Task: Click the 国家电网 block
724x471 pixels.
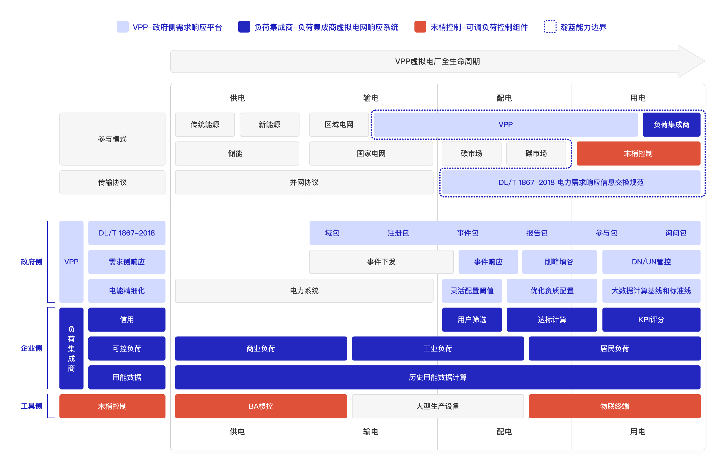Action: pos(371,153)
